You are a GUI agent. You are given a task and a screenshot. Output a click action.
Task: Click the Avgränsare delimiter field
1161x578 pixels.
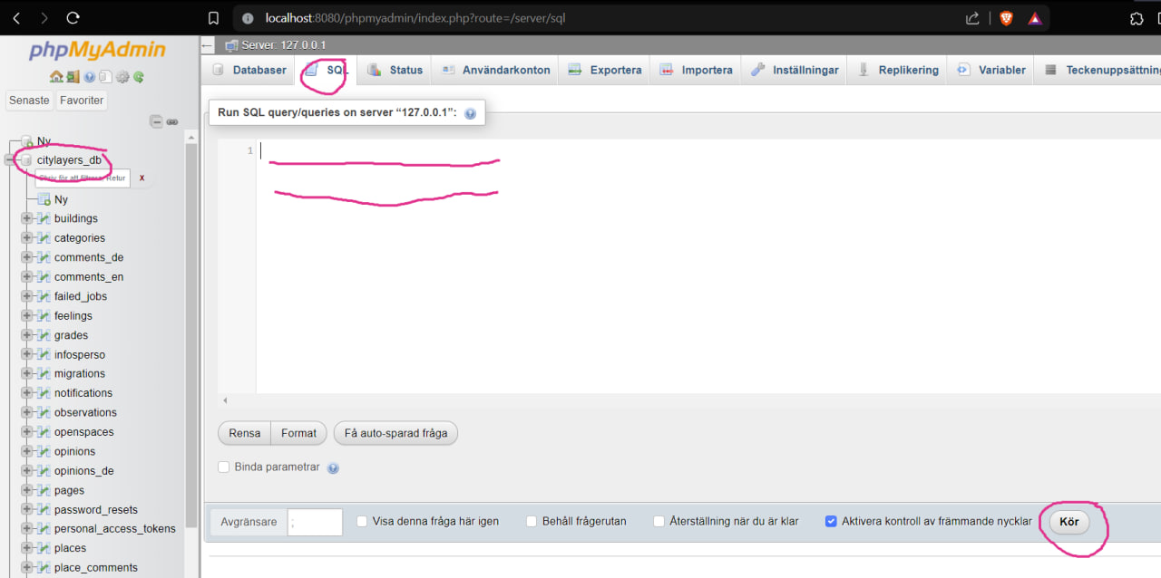[315, 522]
